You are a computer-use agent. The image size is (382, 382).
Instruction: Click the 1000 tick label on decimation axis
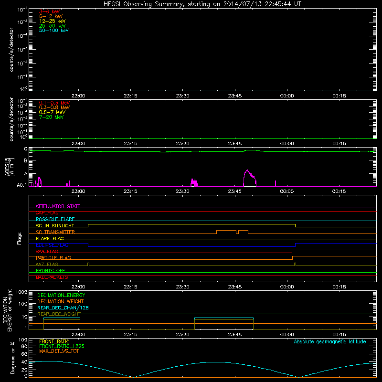(21, 292)
